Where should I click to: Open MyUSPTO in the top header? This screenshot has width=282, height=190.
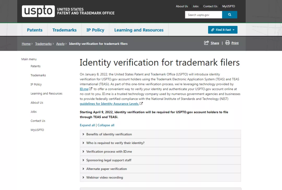pyautogui.click(x=228, y=6)
